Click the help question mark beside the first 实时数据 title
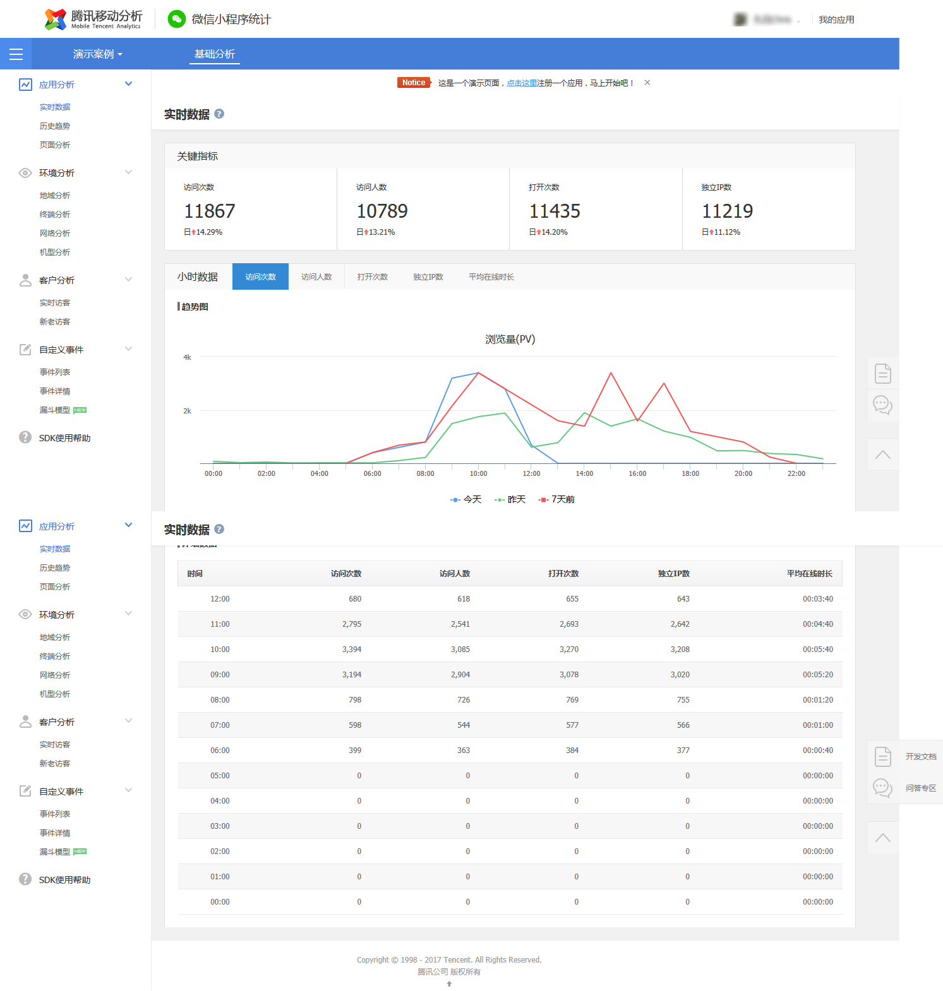 (219, 114)
